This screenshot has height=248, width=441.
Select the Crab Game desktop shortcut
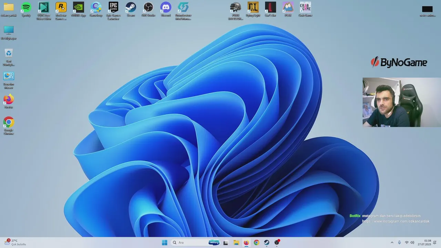coord(305,9)
